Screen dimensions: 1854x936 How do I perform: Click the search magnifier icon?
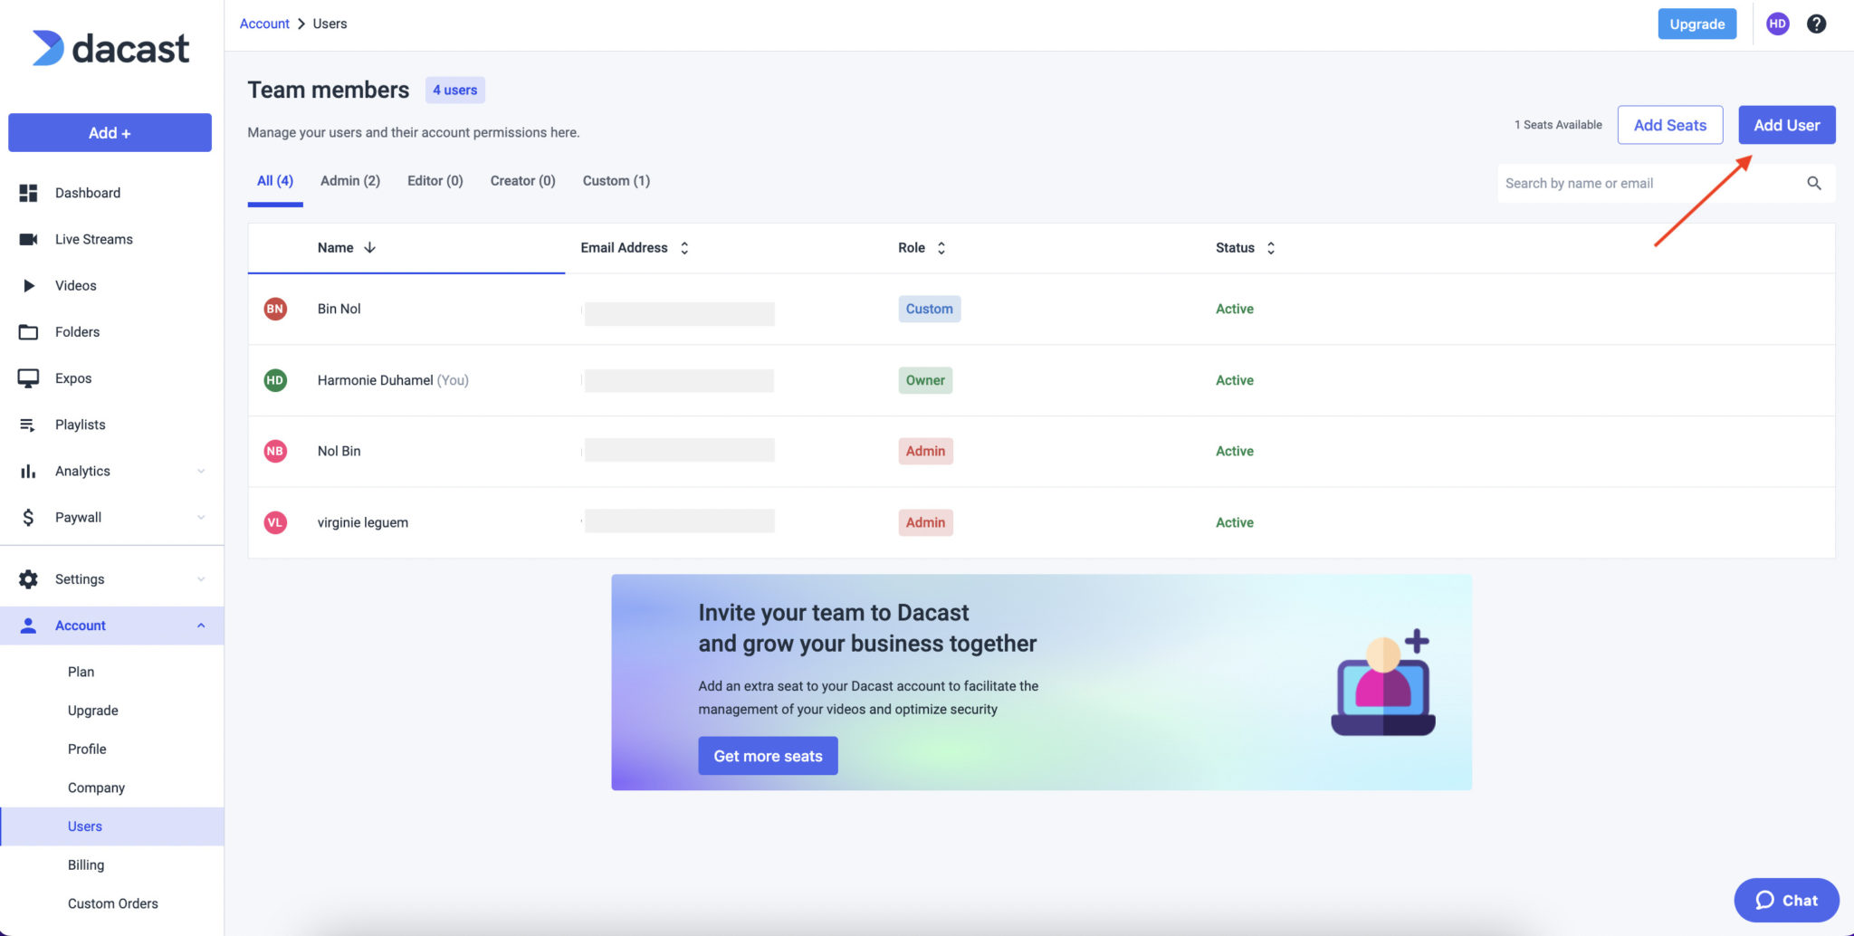[1814, 183]
